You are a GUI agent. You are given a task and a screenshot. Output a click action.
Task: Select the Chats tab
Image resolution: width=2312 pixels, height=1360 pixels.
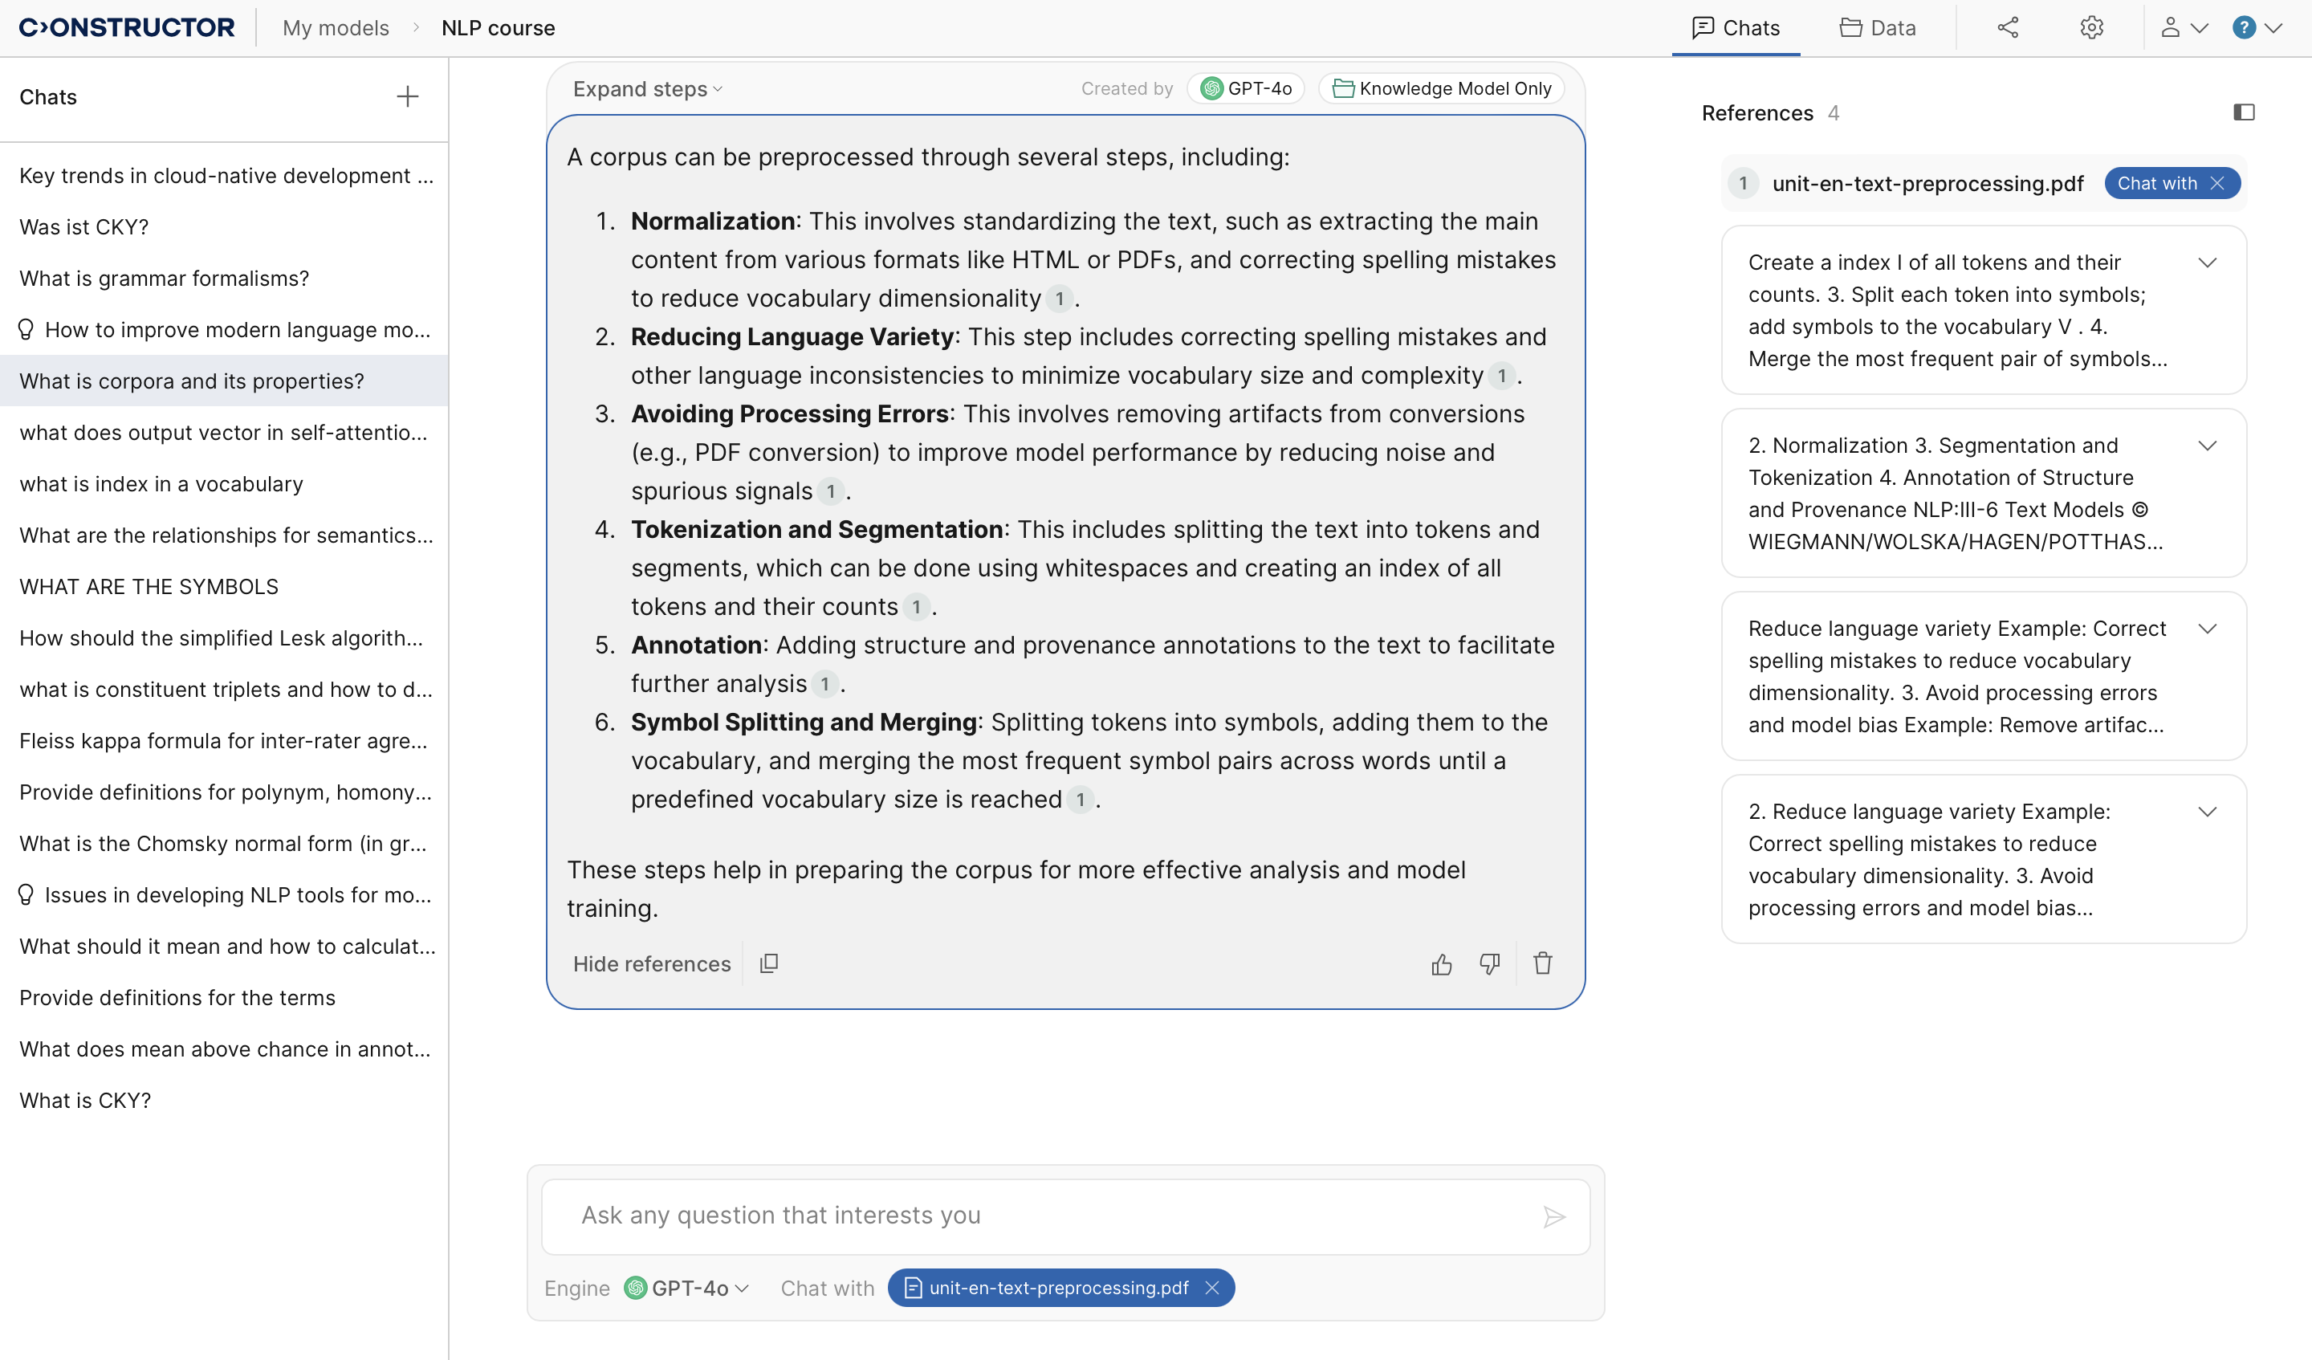pos(1735,27)
